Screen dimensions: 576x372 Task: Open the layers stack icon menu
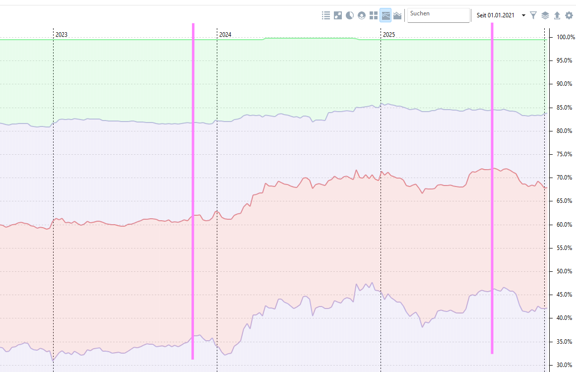tap(545, 15)
